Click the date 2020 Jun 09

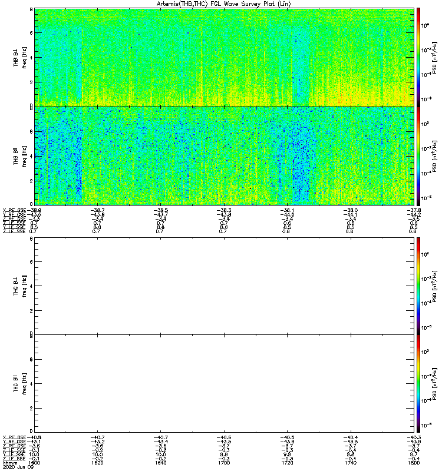18,467
